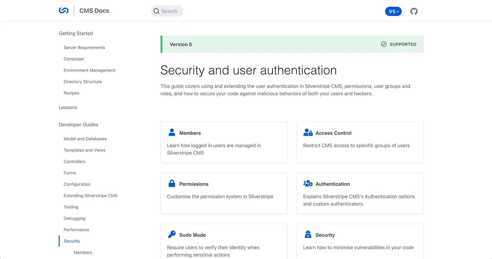Click the SUPPORTED status label
This screenshot has height=259, width=492.
click(x=403, y=44)
